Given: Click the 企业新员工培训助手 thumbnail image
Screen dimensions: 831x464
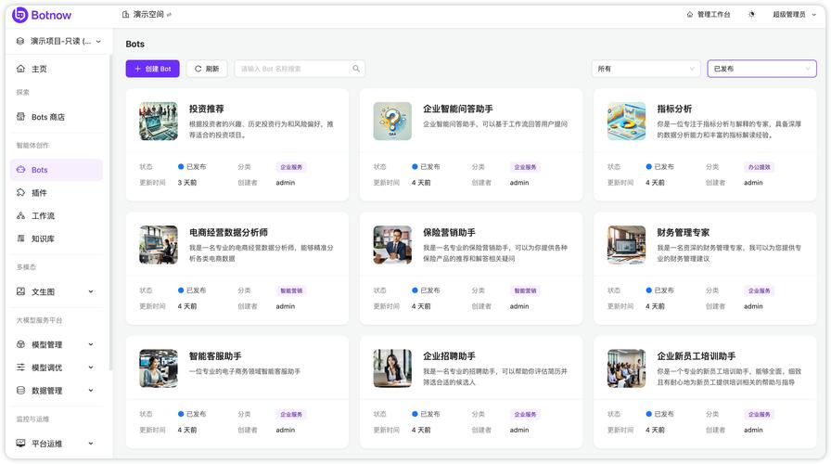Looking at the screenshot, I should (x=626, y=368).
